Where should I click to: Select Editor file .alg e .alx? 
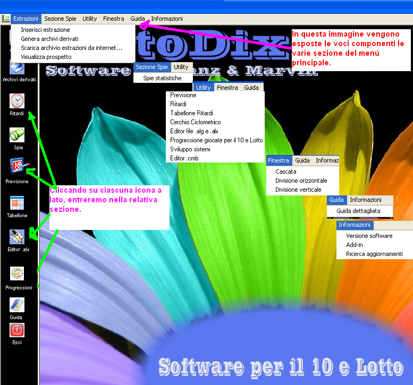(x=194, y=131)
